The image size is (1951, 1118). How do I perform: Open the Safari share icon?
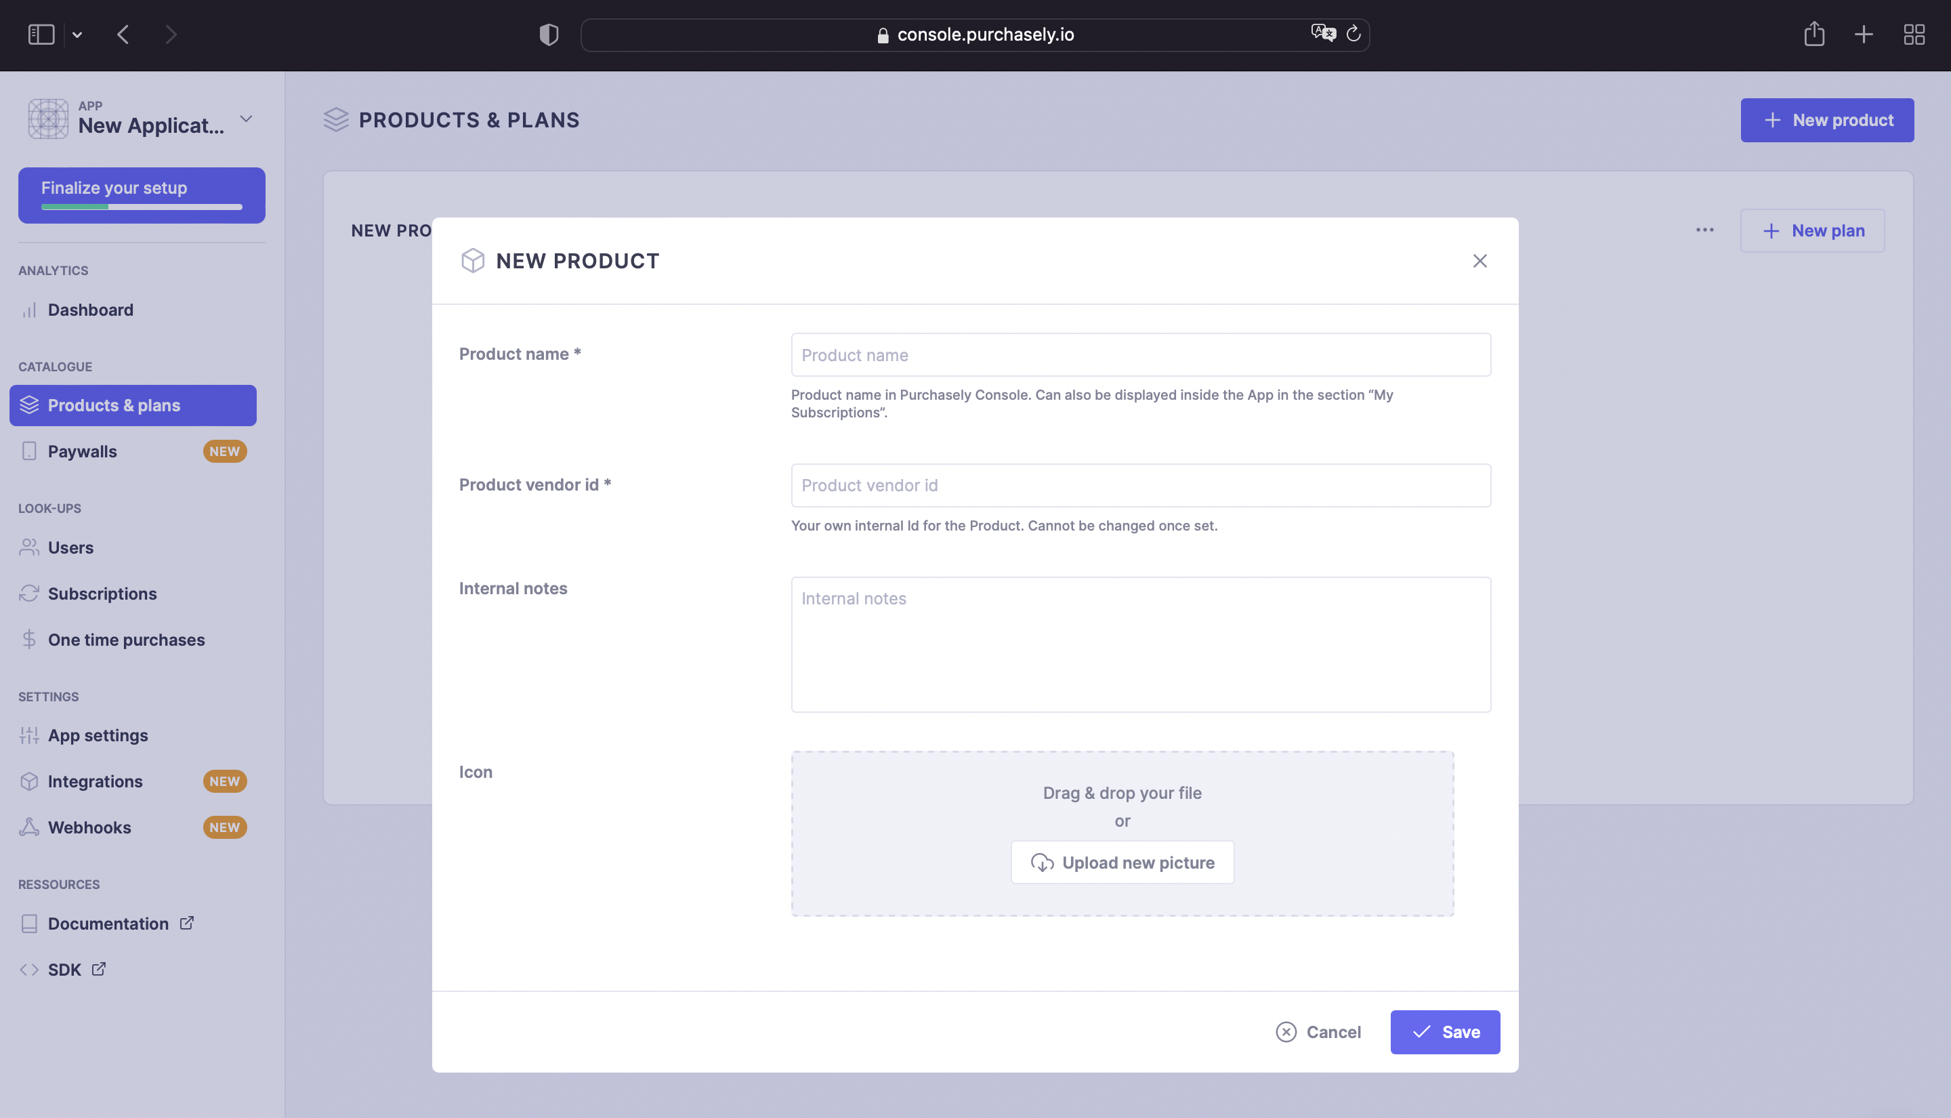[x=1814, y=34]
